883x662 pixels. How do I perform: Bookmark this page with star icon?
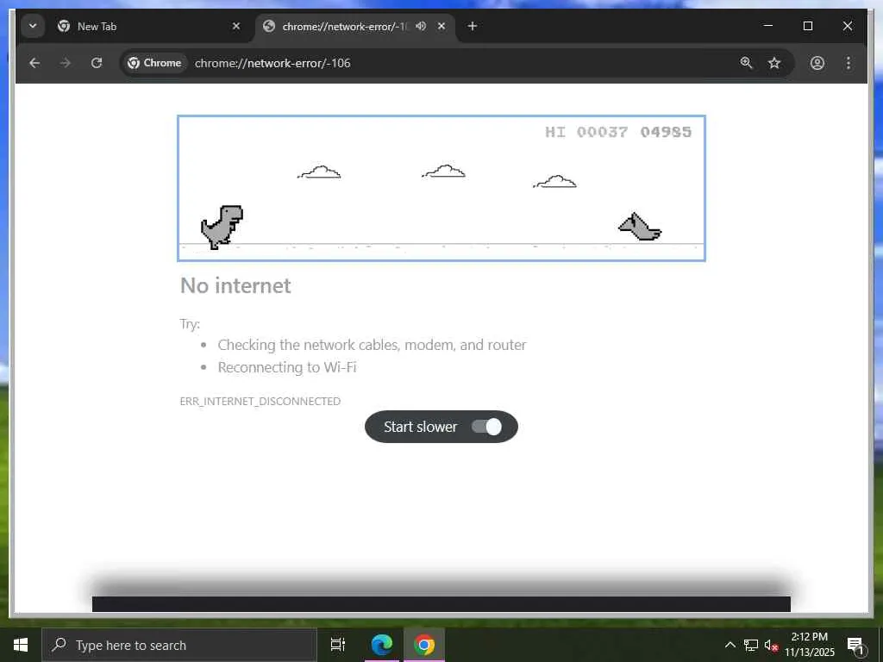pyautogui.click(x=774, y=63)
